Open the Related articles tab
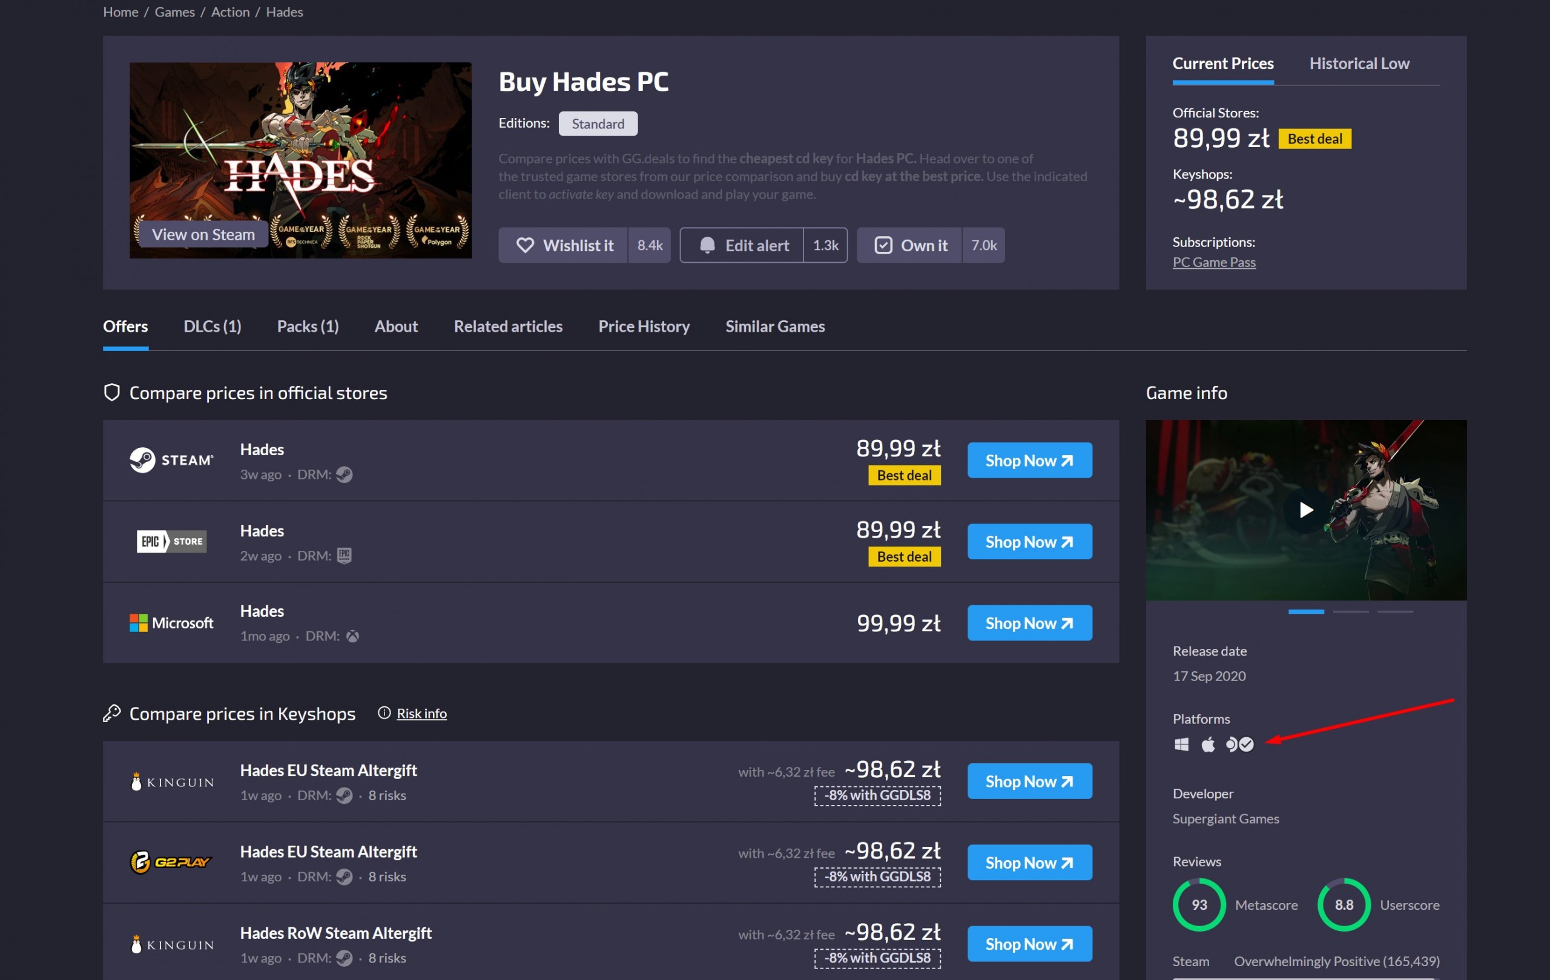This screenshot has width=1550, height=980. (508, 326)
